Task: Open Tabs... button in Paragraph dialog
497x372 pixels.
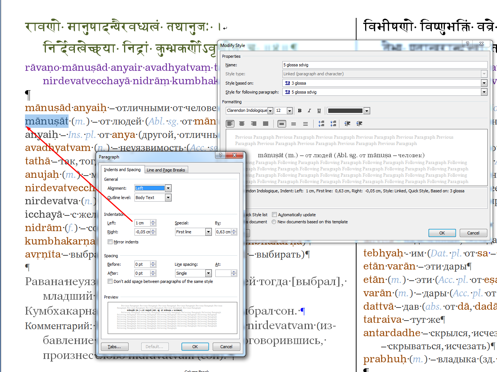Action: click(114, 347)
